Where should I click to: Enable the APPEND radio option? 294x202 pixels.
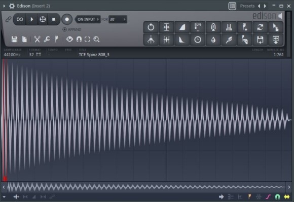[x=72, y=29]
